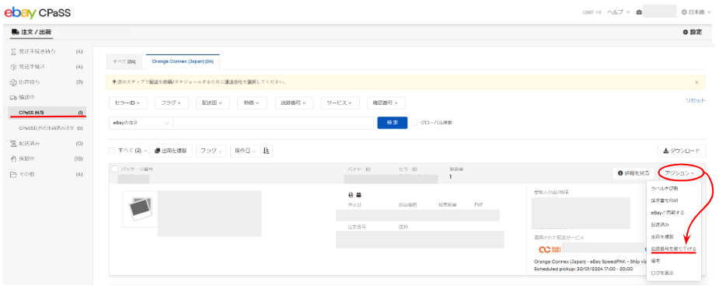This screenshot has height=289, width=719.
Task: Choose 請求書を印刷 from action menu
Action: pos(665,200)
